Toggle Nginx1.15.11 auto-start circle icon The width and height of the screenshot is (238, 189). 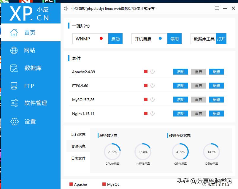click(x=153, y=114)
